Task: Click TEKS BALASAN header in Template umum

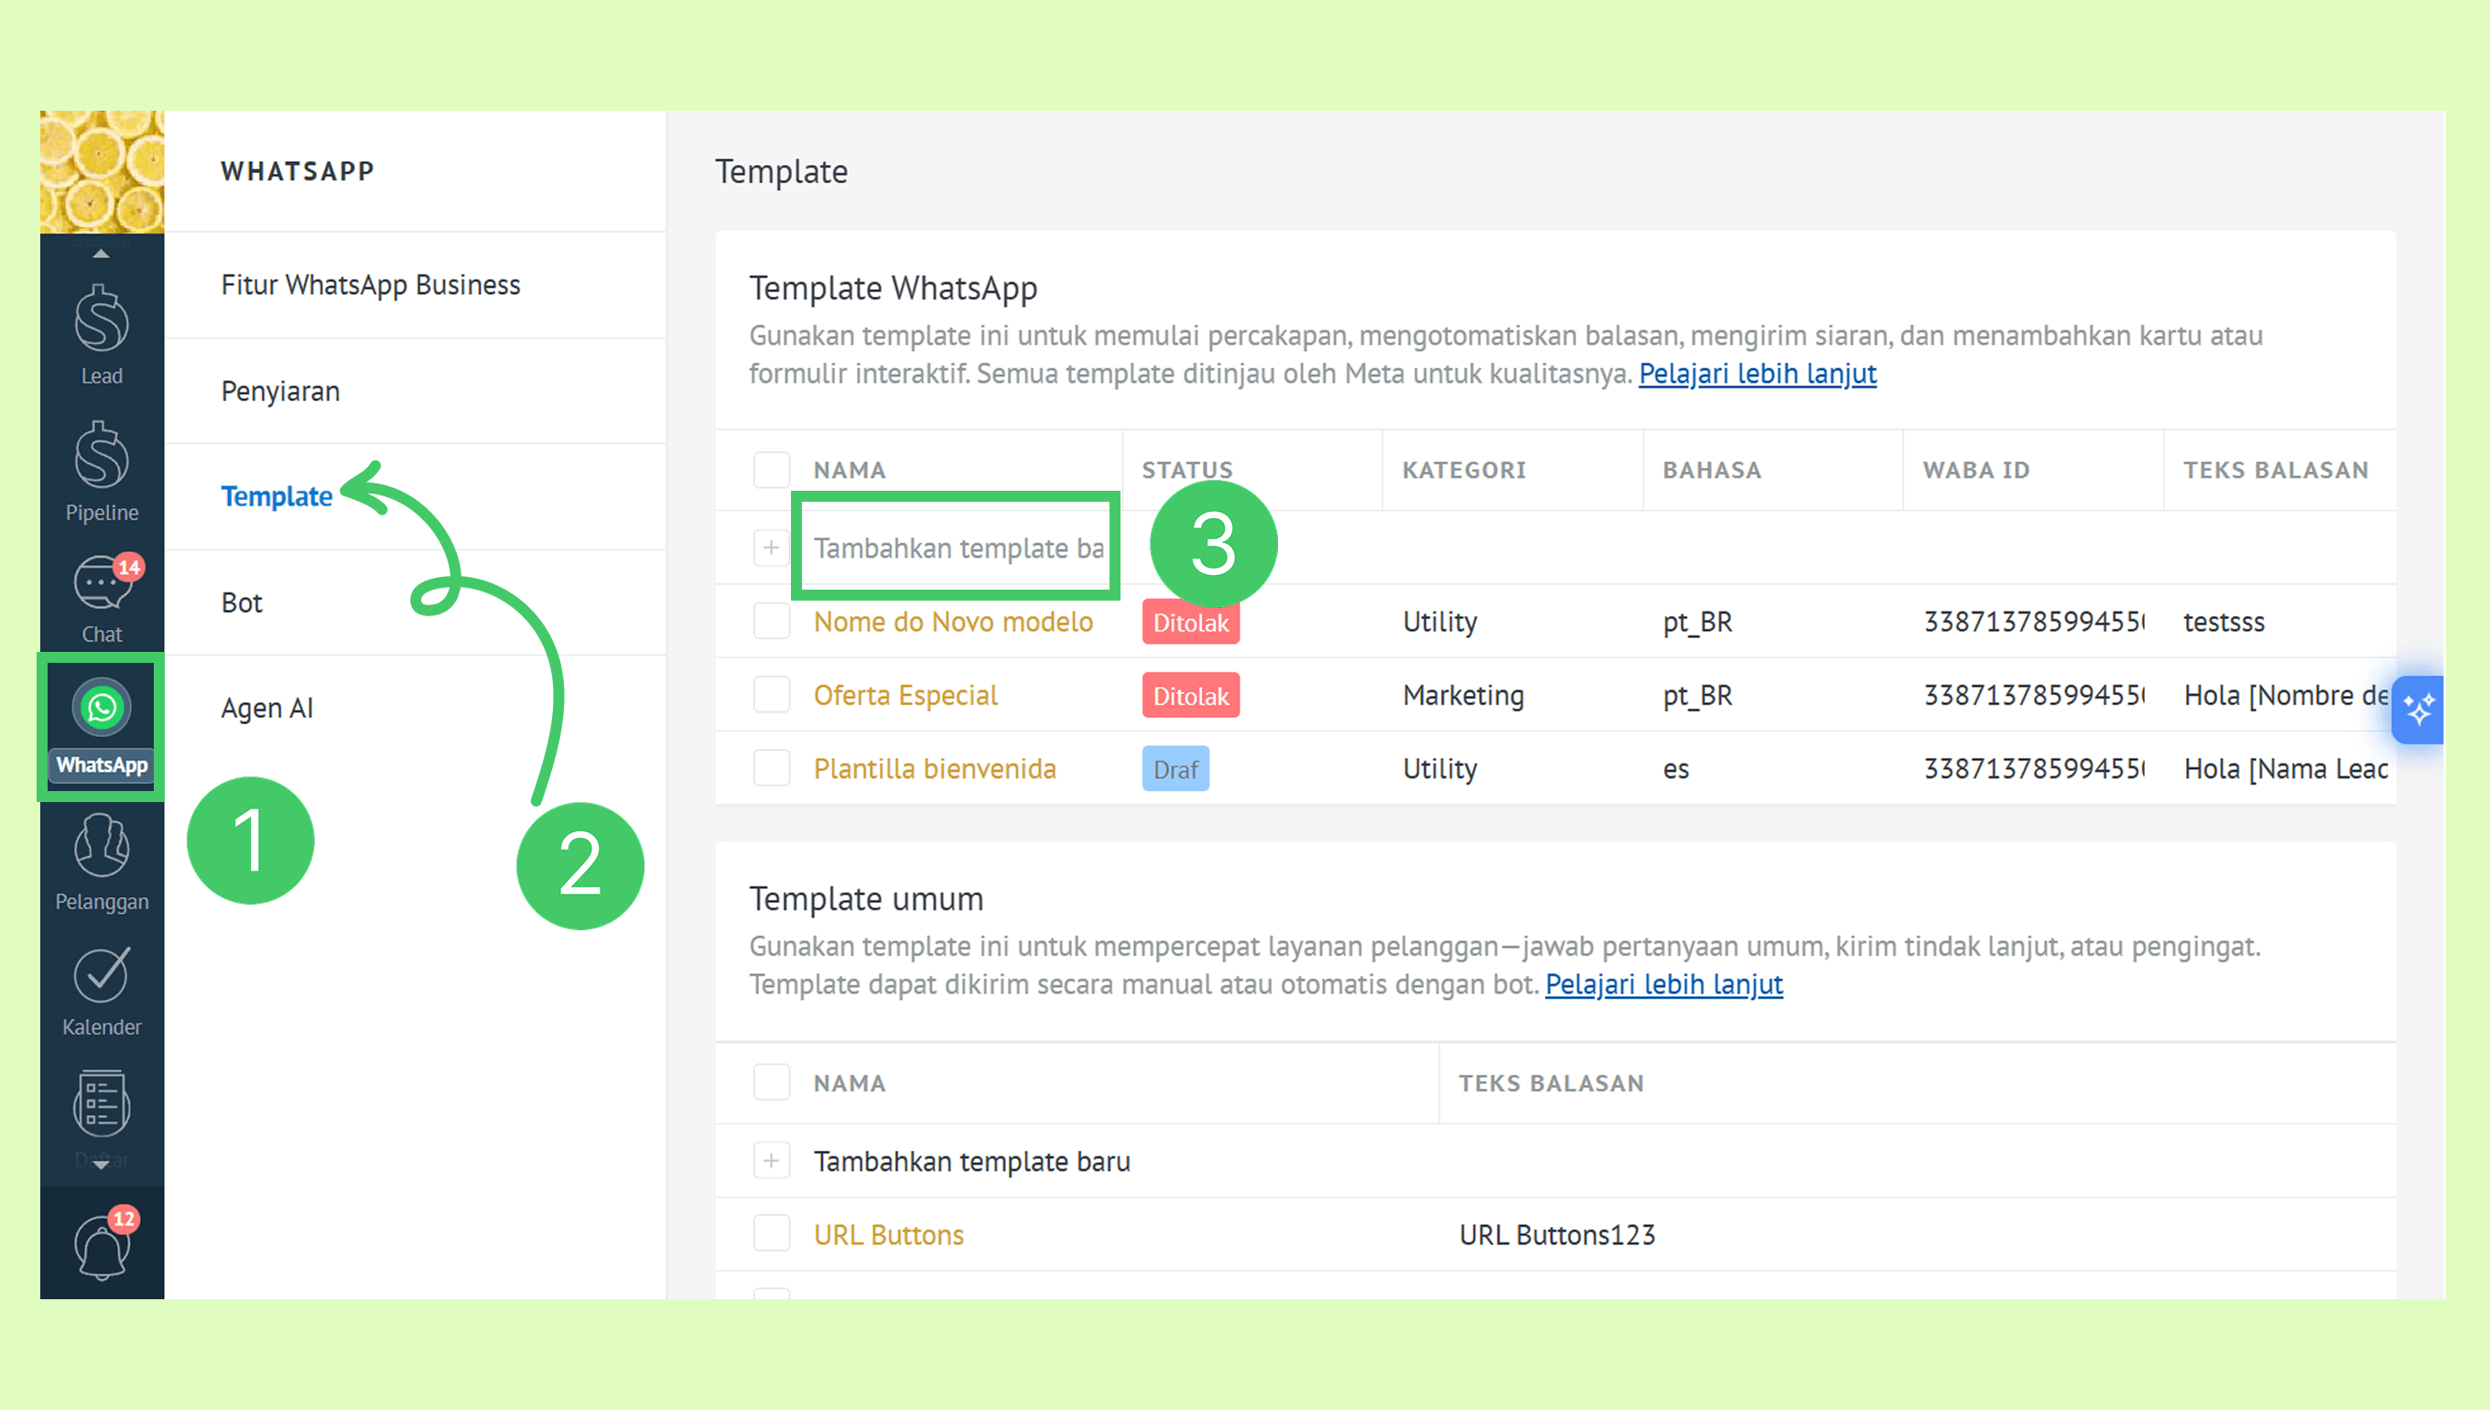Action: [1551, 1082]
